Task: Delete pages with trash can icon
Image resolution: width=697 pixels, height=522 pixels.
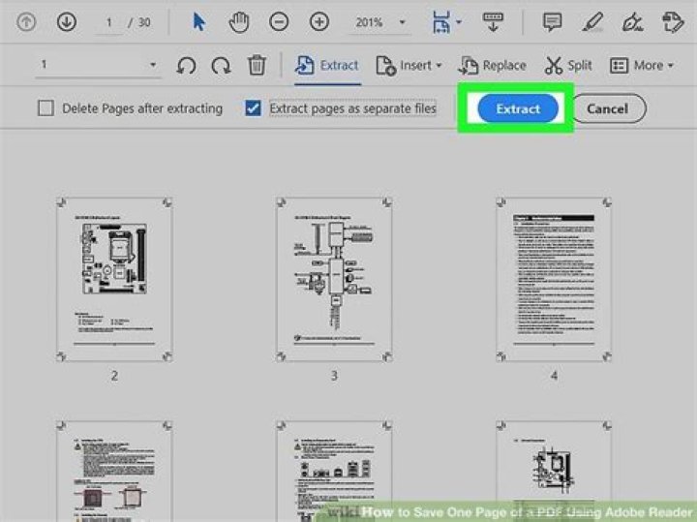Action: [x=257, y=65]
